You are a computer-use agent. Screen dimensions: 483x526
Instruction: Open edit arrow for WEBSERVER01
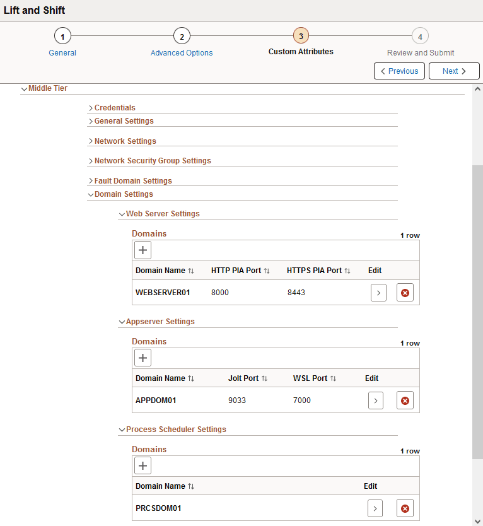coord(378,293)
